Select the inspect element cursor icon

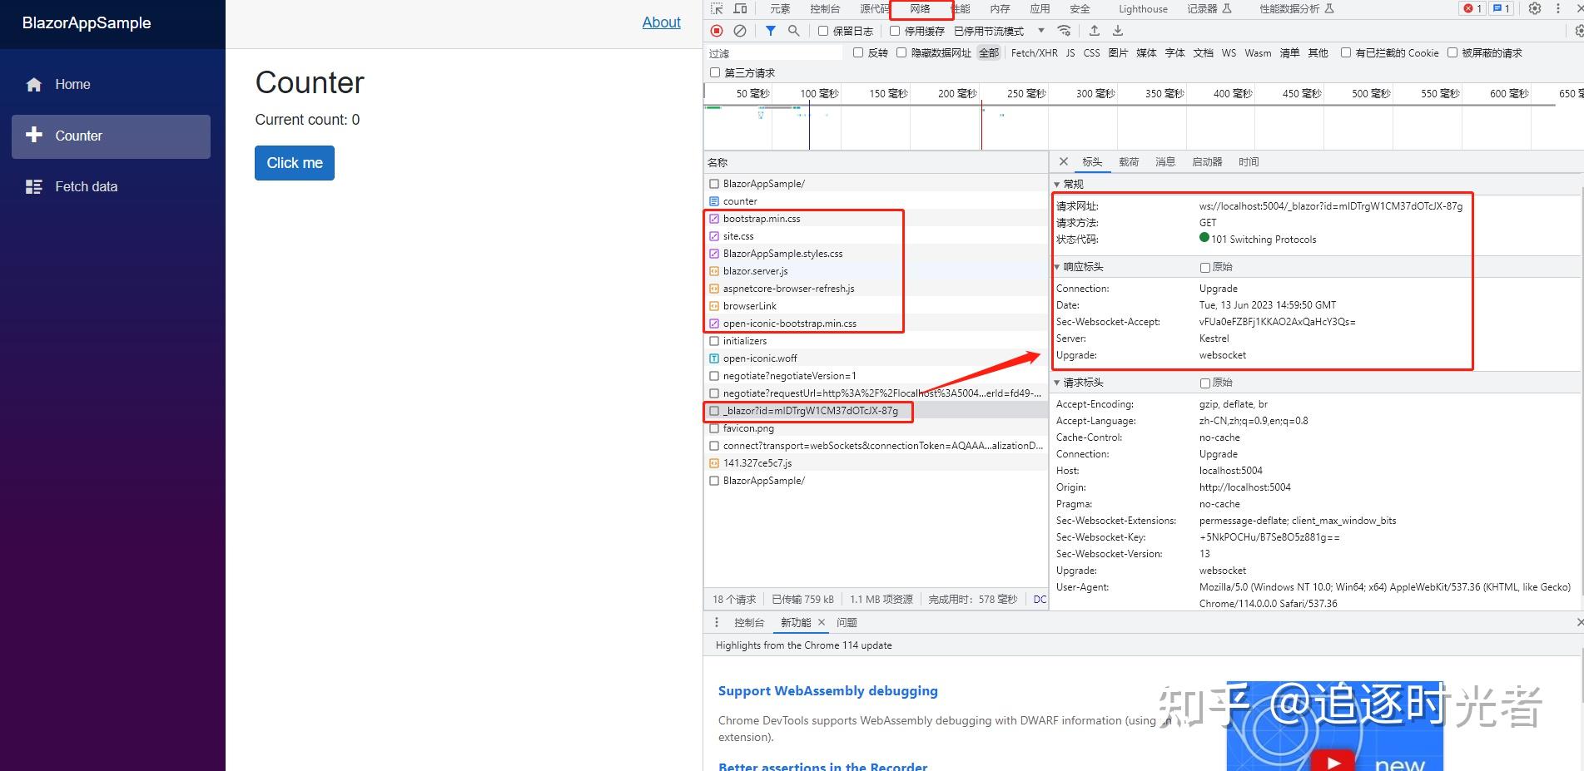(717, 9)
